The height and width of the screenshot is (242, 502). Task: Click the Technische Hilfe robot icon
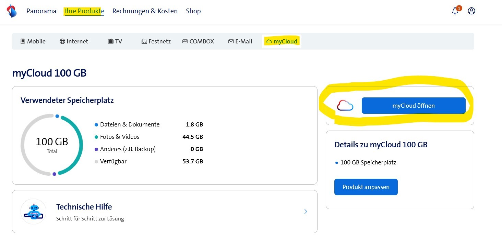pos(33,211)
